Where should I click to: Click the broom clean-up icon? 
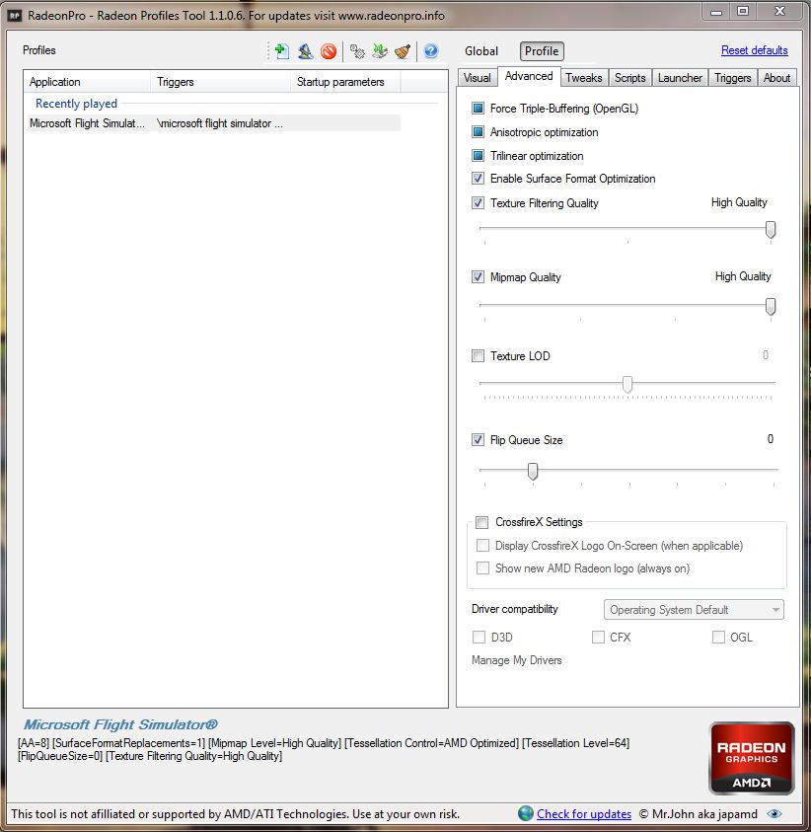403,51
